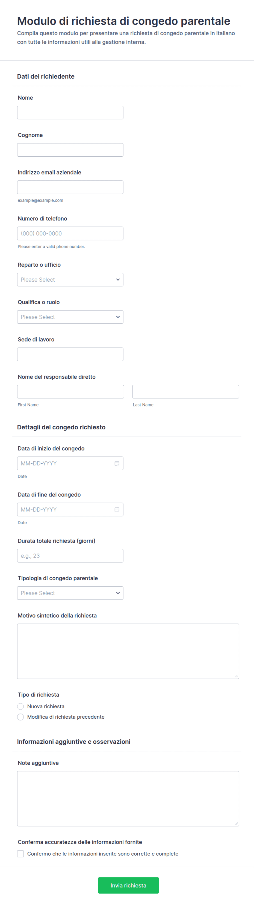Expand the Reparto o ufficio dropdown
This screenshot has width=254, height=907.
pos(70,280)
